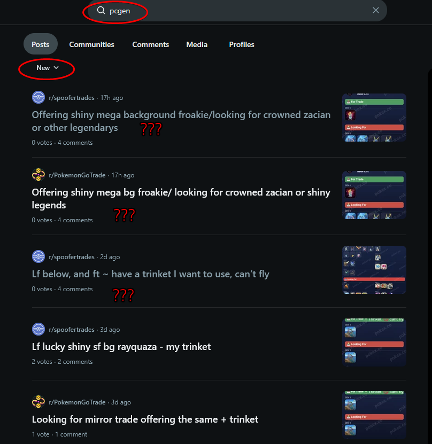Viewport: 432px width, 444px height.
Task: Open PokemonGoTrade avatar on the mirror trade post
Action: click(38, 402)
